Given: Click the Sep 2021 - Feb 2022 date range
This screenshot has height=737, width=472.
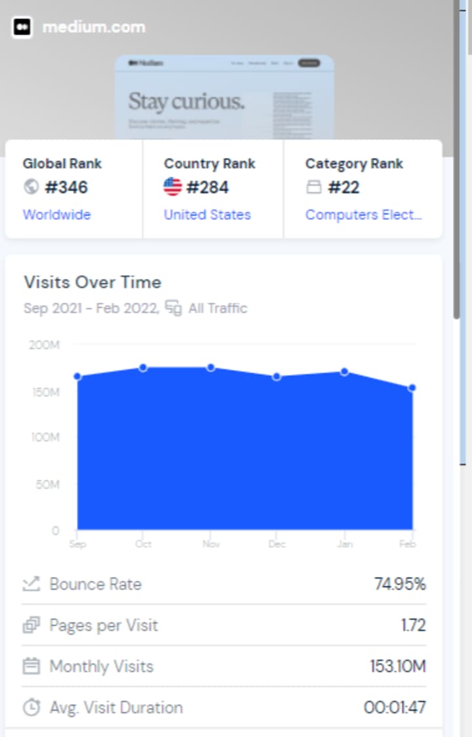Looking at the screenshot, I should (x=91, y=308).
